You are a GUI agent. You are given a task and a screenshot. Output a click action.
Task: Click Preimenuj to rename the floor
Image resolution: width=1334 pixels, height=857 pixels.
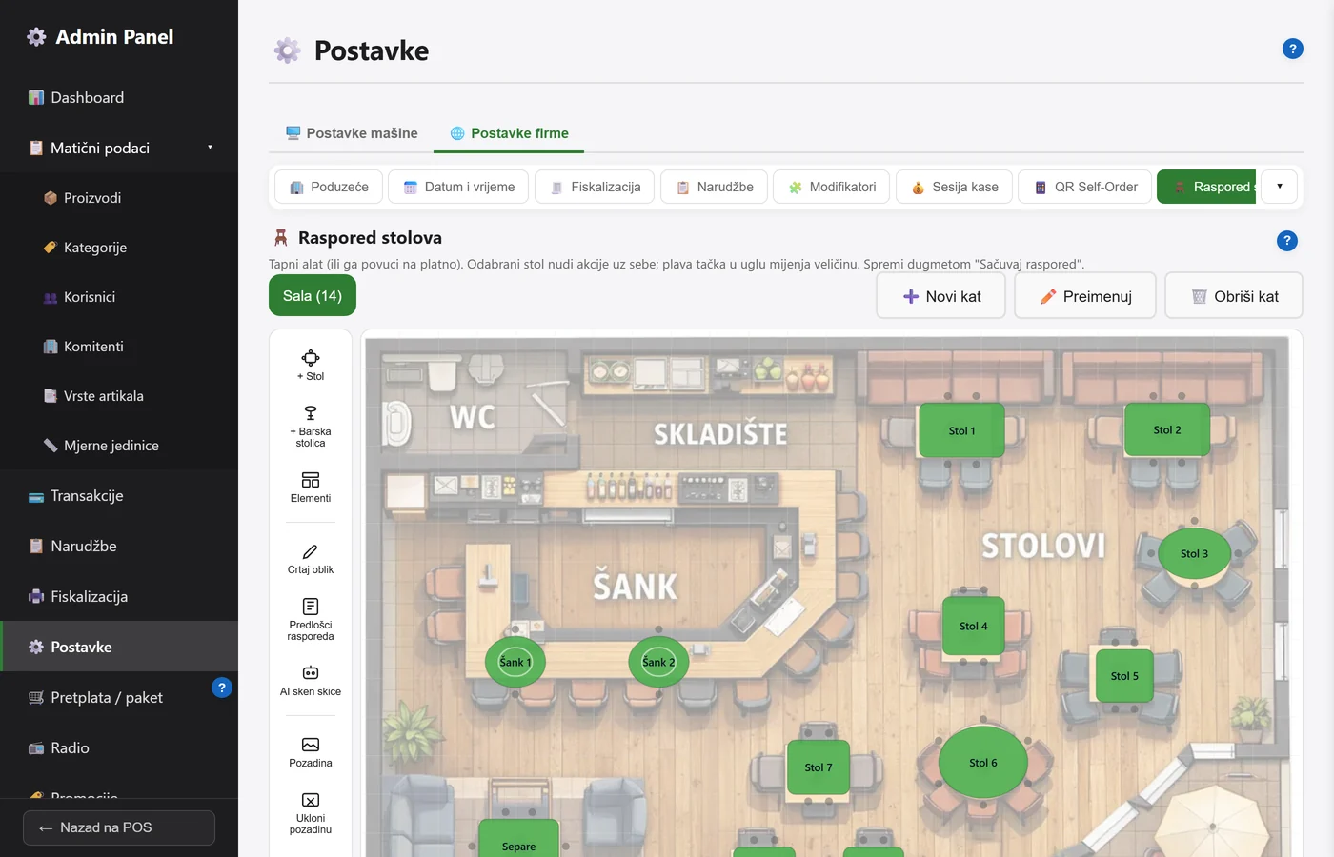[1085, 296]
